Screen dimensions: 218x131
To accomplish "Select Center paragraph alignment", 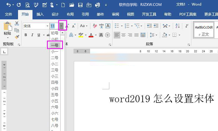I will coord(123,35).
